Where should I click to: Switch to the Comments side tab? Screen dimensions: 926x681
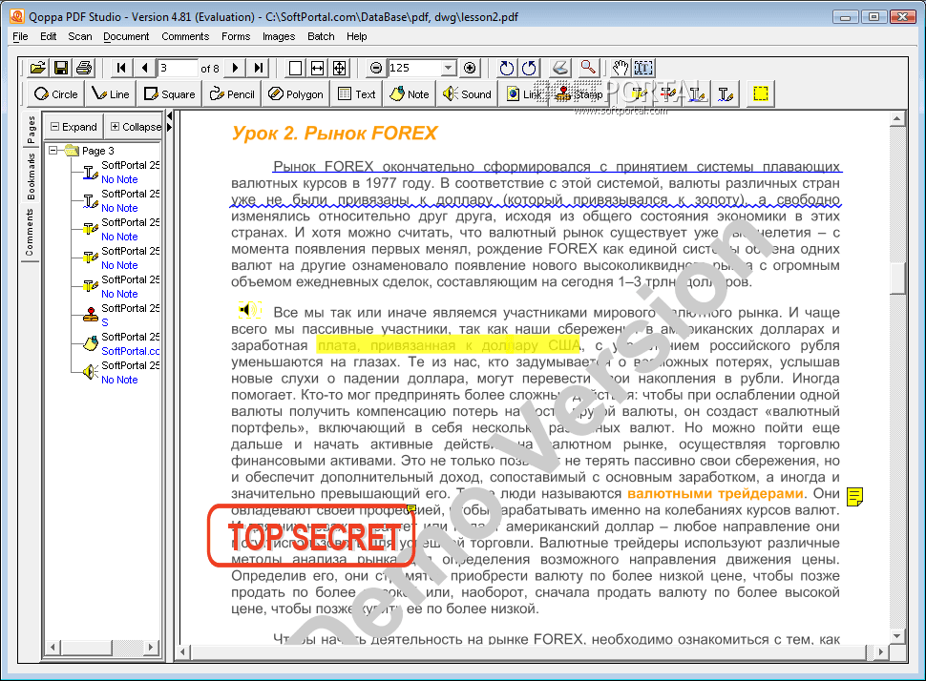pos(31,232)
